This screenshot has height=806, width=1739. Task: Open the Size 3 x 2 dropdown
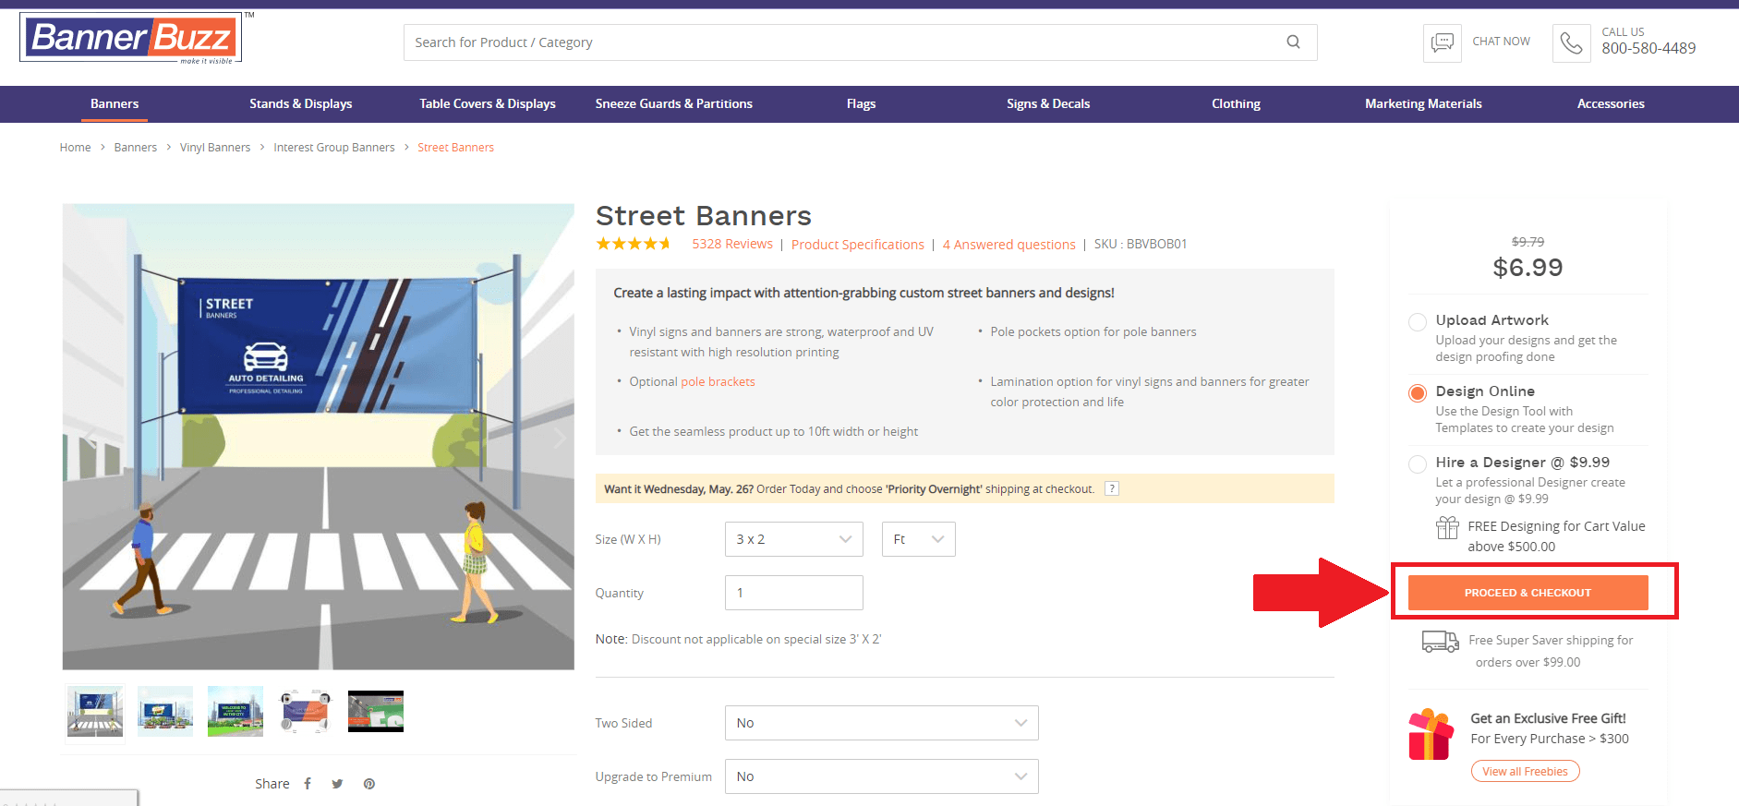(793, 539)
